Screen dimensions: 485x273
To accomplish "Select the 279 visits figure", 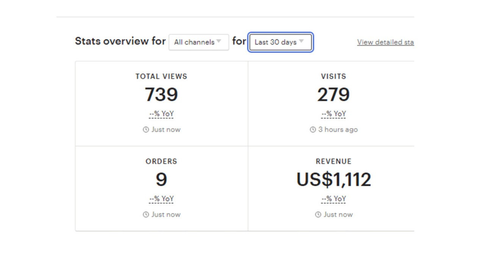I will click(333, 94).
